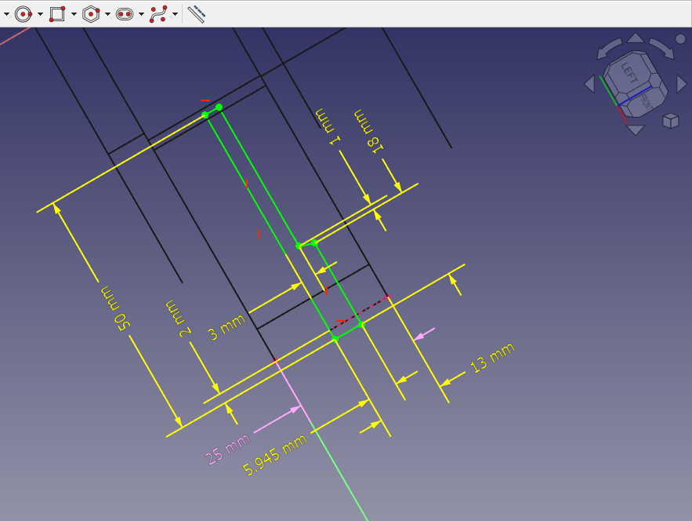Open the small cube view menu
692x521 pixels.
(670, 120)
